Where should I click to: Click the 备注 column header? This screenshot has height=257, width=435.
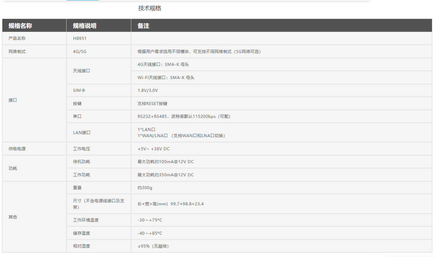[x=143, y=26]
